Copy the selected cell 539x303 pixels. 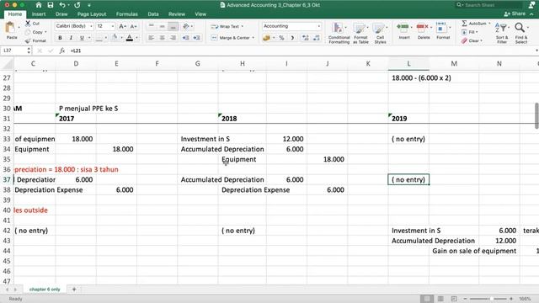coord(35,32)
